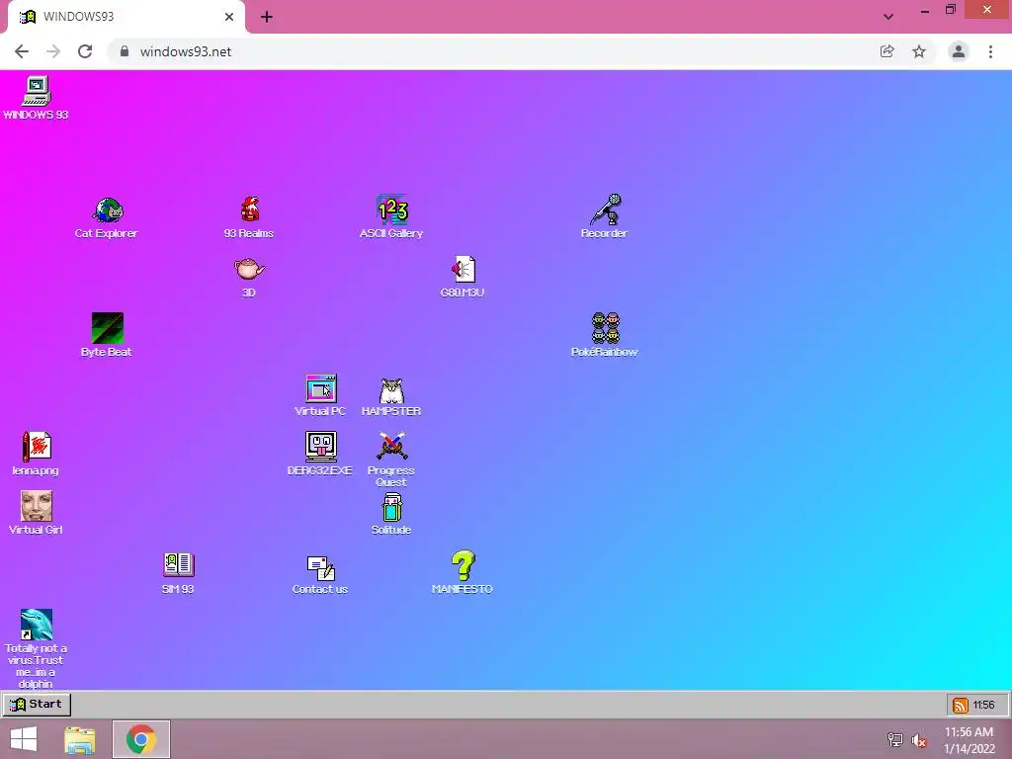Viewport: 1012px width, 759px height.
Task: Open the host Windows Start menu
Action: (x=24, y=739)
